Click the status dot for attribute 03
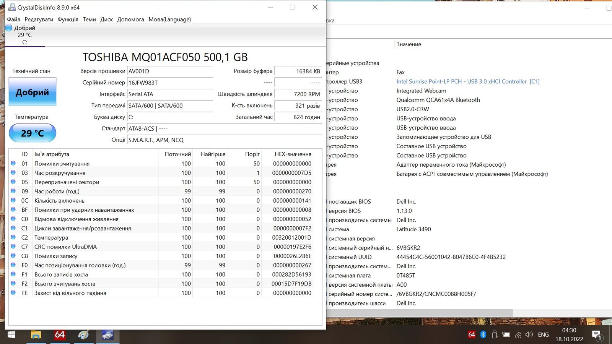612x344 pixels. 13,172
